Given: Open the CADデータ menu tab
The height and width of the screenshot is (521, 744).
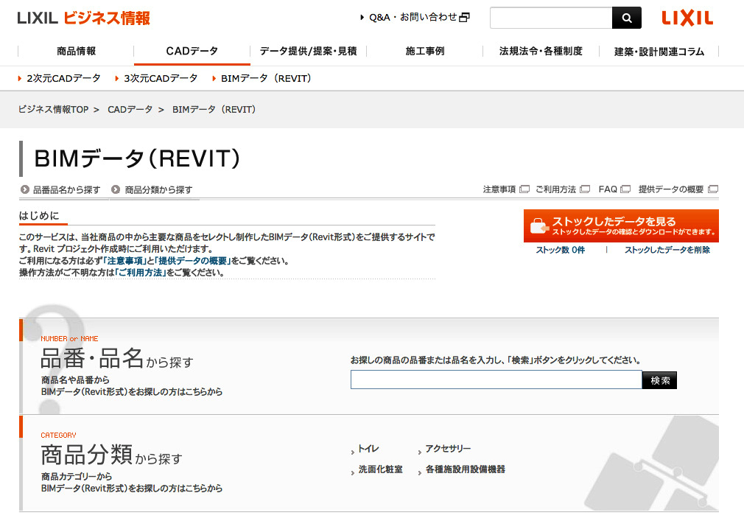Looking at the screenshot, I should [192, 52].
